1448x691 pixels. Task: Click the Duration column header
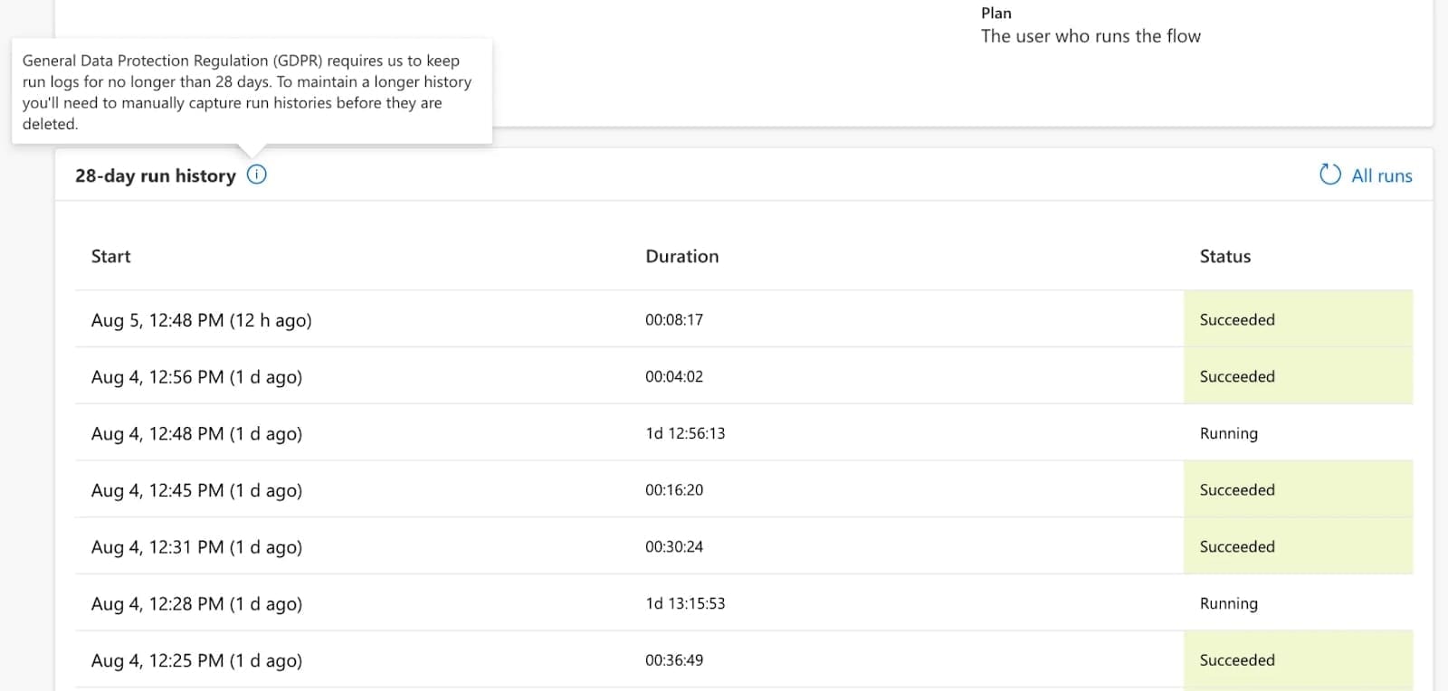682,256
